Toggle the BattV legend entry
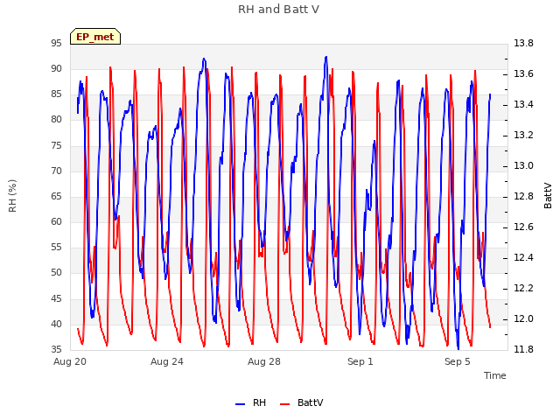The height and width of the screenshot is (420, 560). (302, 402)
